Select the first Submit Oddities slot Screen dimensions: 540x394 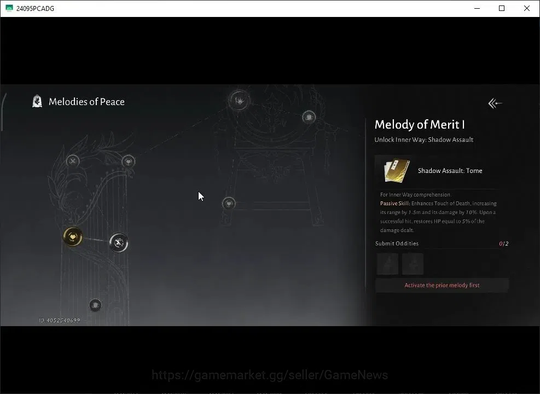tap(387, 264)
